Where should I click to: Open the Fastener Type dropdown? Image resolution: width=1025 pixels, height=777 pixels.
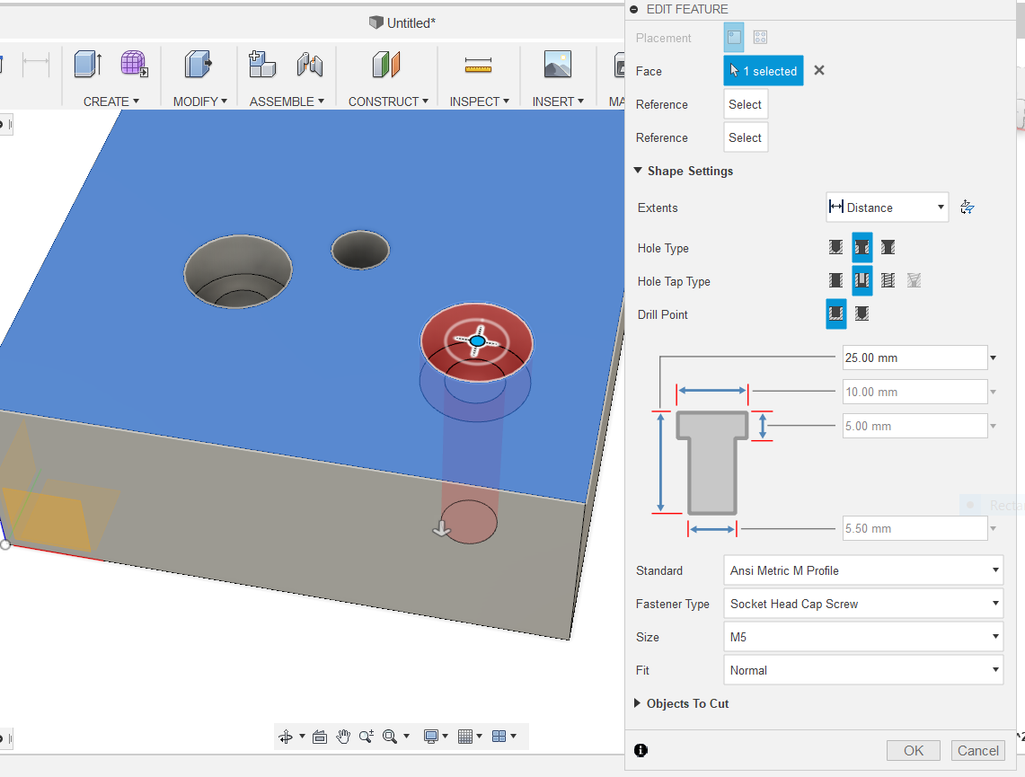coord(863,604)
